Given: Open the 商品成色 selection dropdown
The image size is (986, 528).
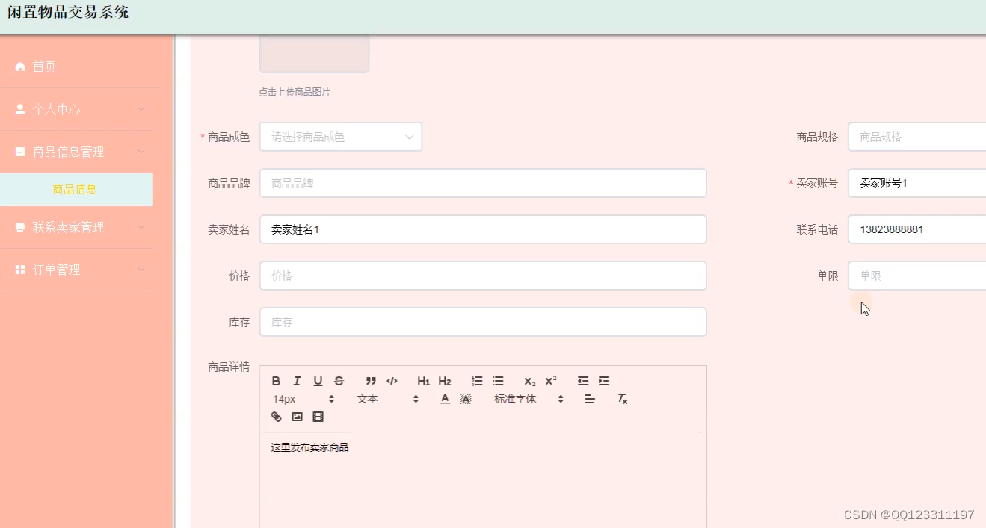Looking at the screenshot, I should coord(341,137).
